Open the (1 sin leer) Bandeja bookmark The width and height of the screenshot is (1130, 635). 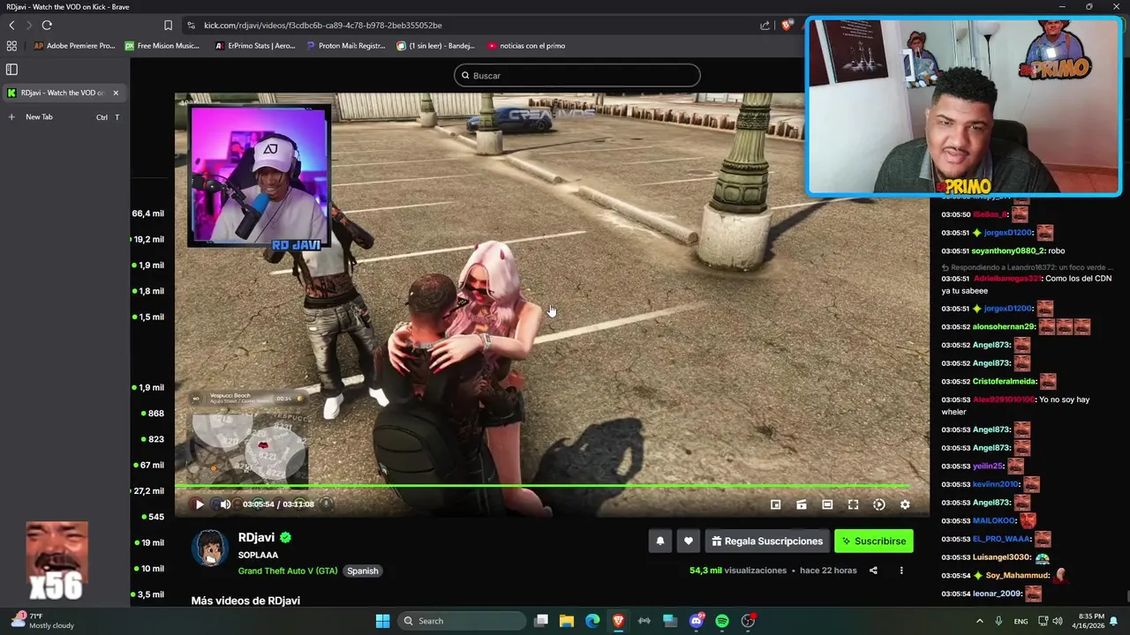[436, 46]
